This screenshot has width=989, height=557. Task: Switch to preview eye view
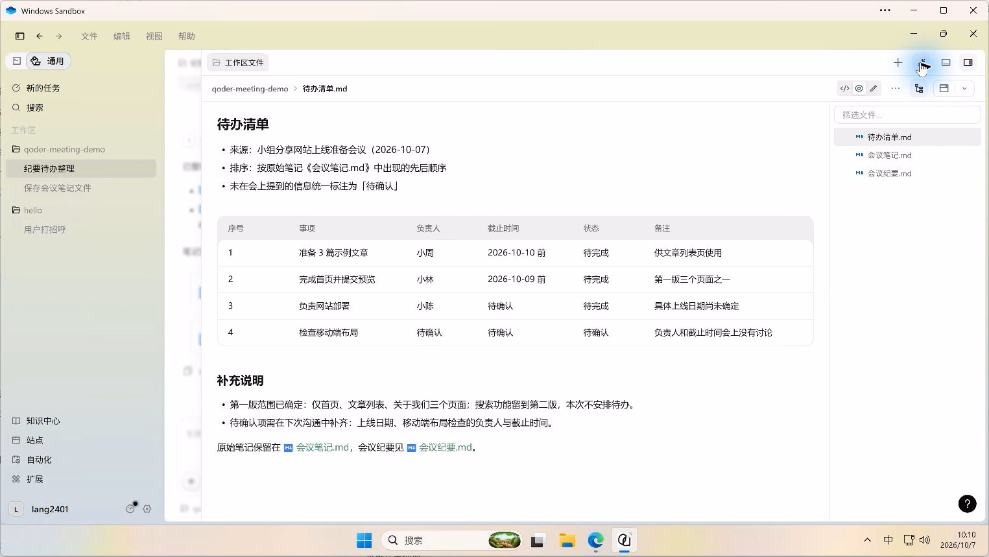pyautogui.click(x=859, y=88)
